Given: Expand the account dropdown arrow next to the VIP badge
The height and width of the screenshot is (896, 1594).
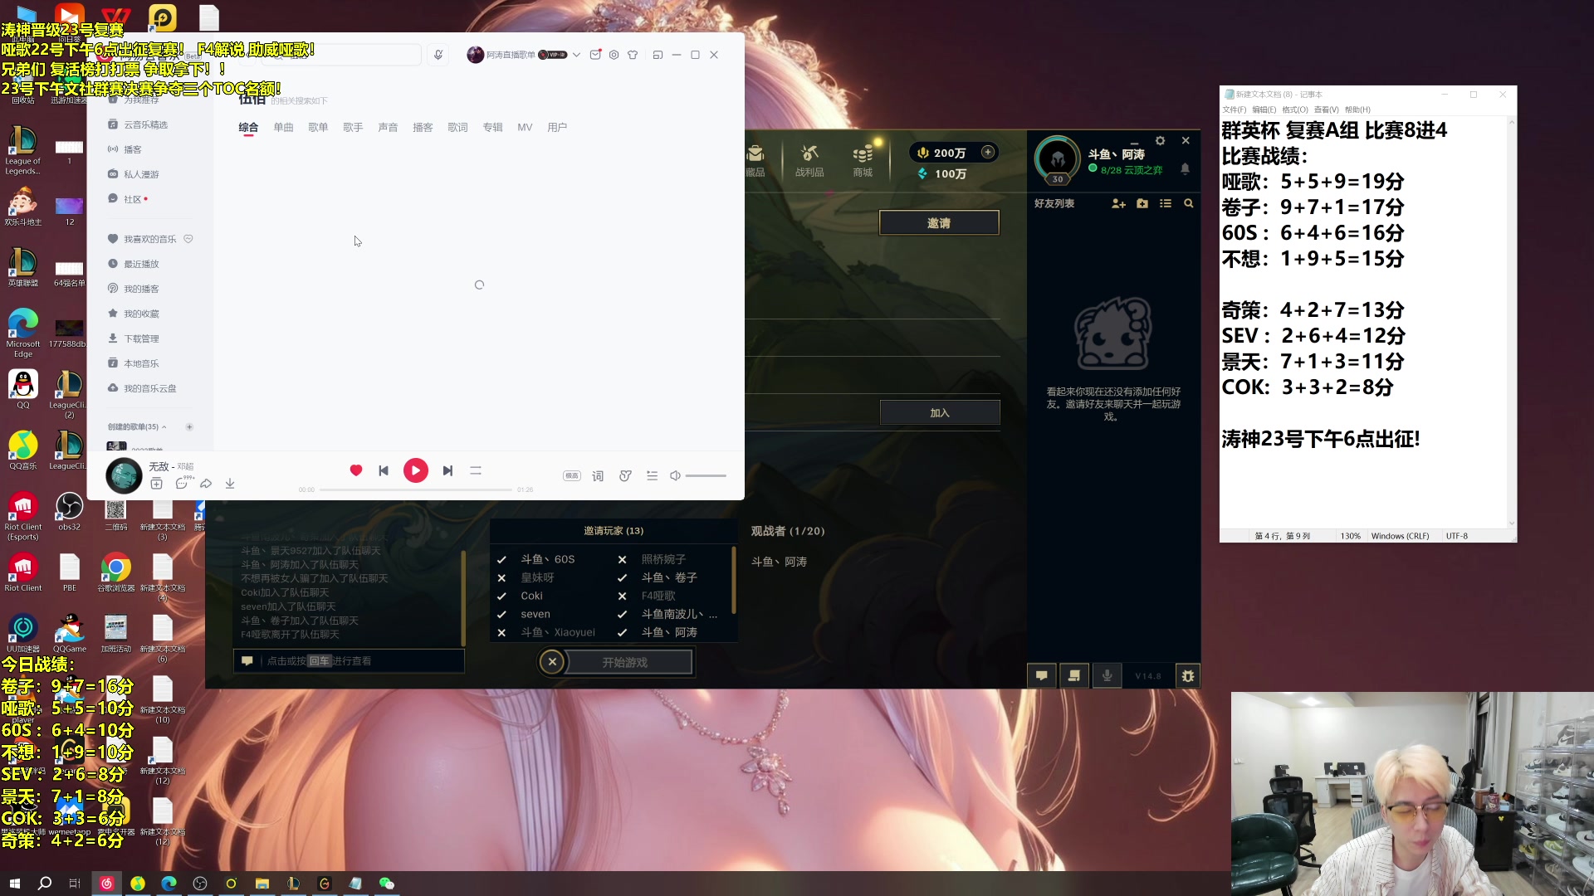Looking at the screenshot, I should pos(576,55).
